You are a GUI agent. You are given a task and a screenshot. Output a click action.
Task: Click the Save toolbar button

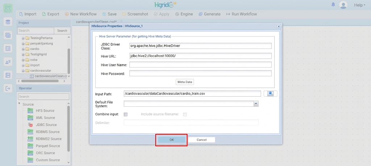click(109, 14)
